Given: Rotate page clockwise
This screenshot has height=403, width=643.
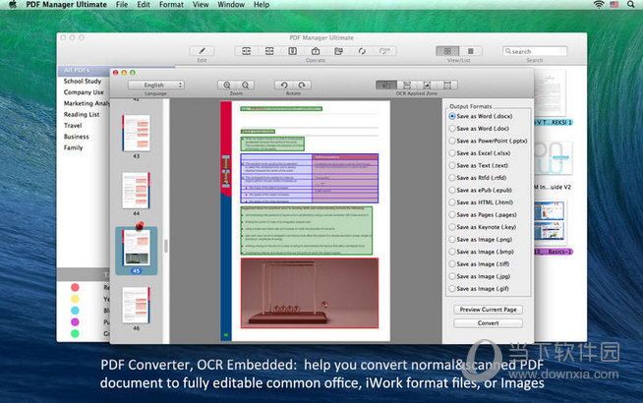Looking at the screenshot, I should coord(302,85).
